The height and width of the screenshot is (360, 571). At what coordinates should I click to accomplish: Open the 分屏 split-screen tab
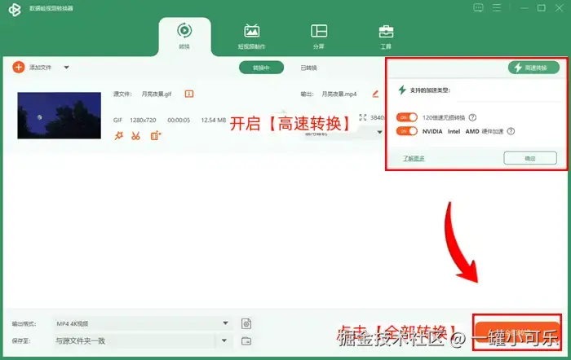coord(319,37)
